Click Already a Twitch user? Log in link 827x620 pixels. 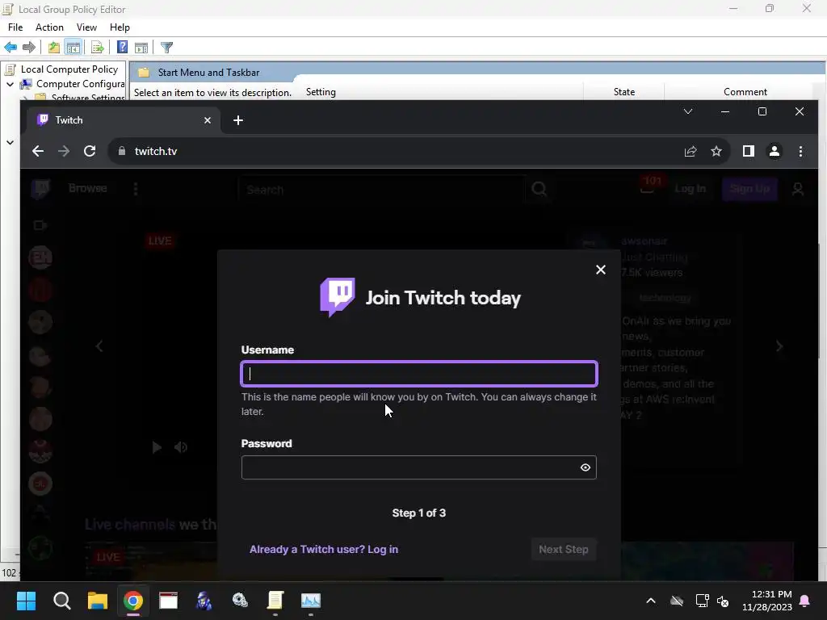click(323, 549)
